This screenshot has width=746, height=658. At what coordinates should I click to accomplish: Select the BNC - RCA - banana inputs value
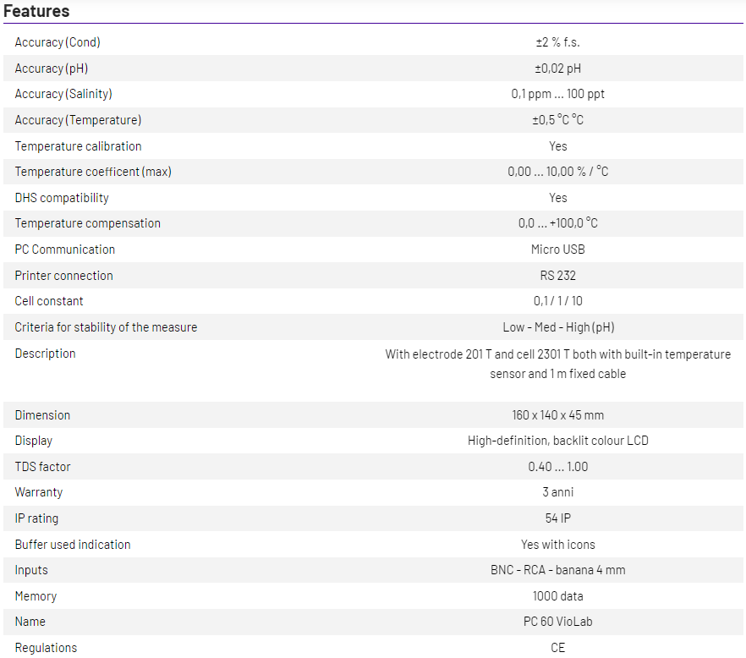click(x=557, y=570)
